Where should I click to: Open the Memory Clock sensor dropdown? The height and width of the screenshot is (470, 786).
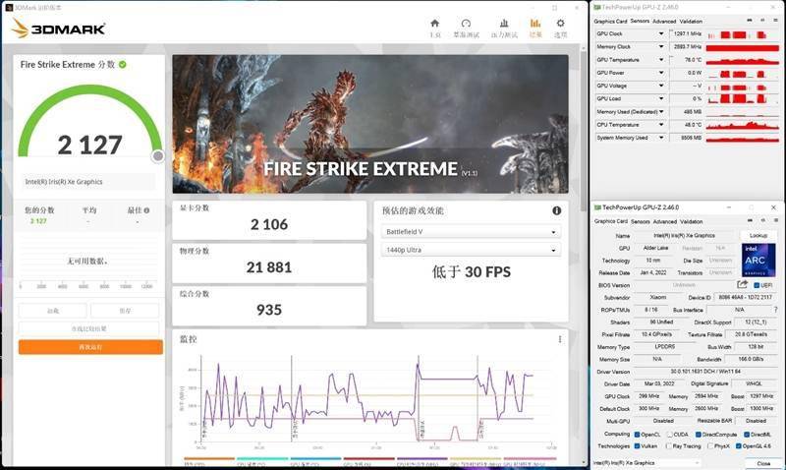660,46
